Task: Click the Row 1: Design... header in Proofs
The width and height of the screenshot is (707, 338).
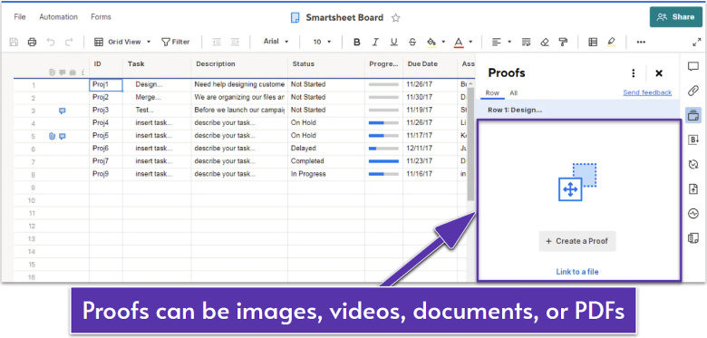Action: (577, 110)
